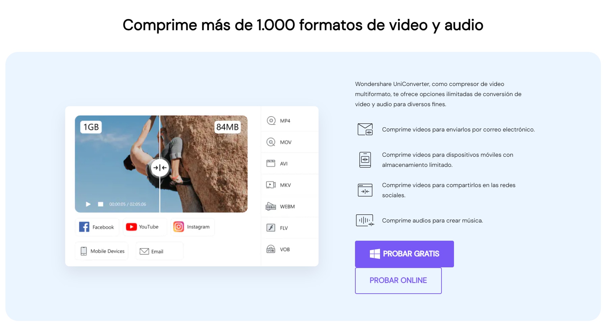Click the Email envelope icon in preview
The width and height of the screenshot is (607, 327).
(x=144, y=251)
